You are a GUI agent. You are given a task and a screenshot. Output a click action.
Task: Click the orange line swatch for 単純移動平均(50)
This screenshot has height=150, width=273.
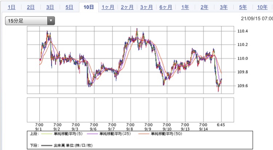[144, 134]
